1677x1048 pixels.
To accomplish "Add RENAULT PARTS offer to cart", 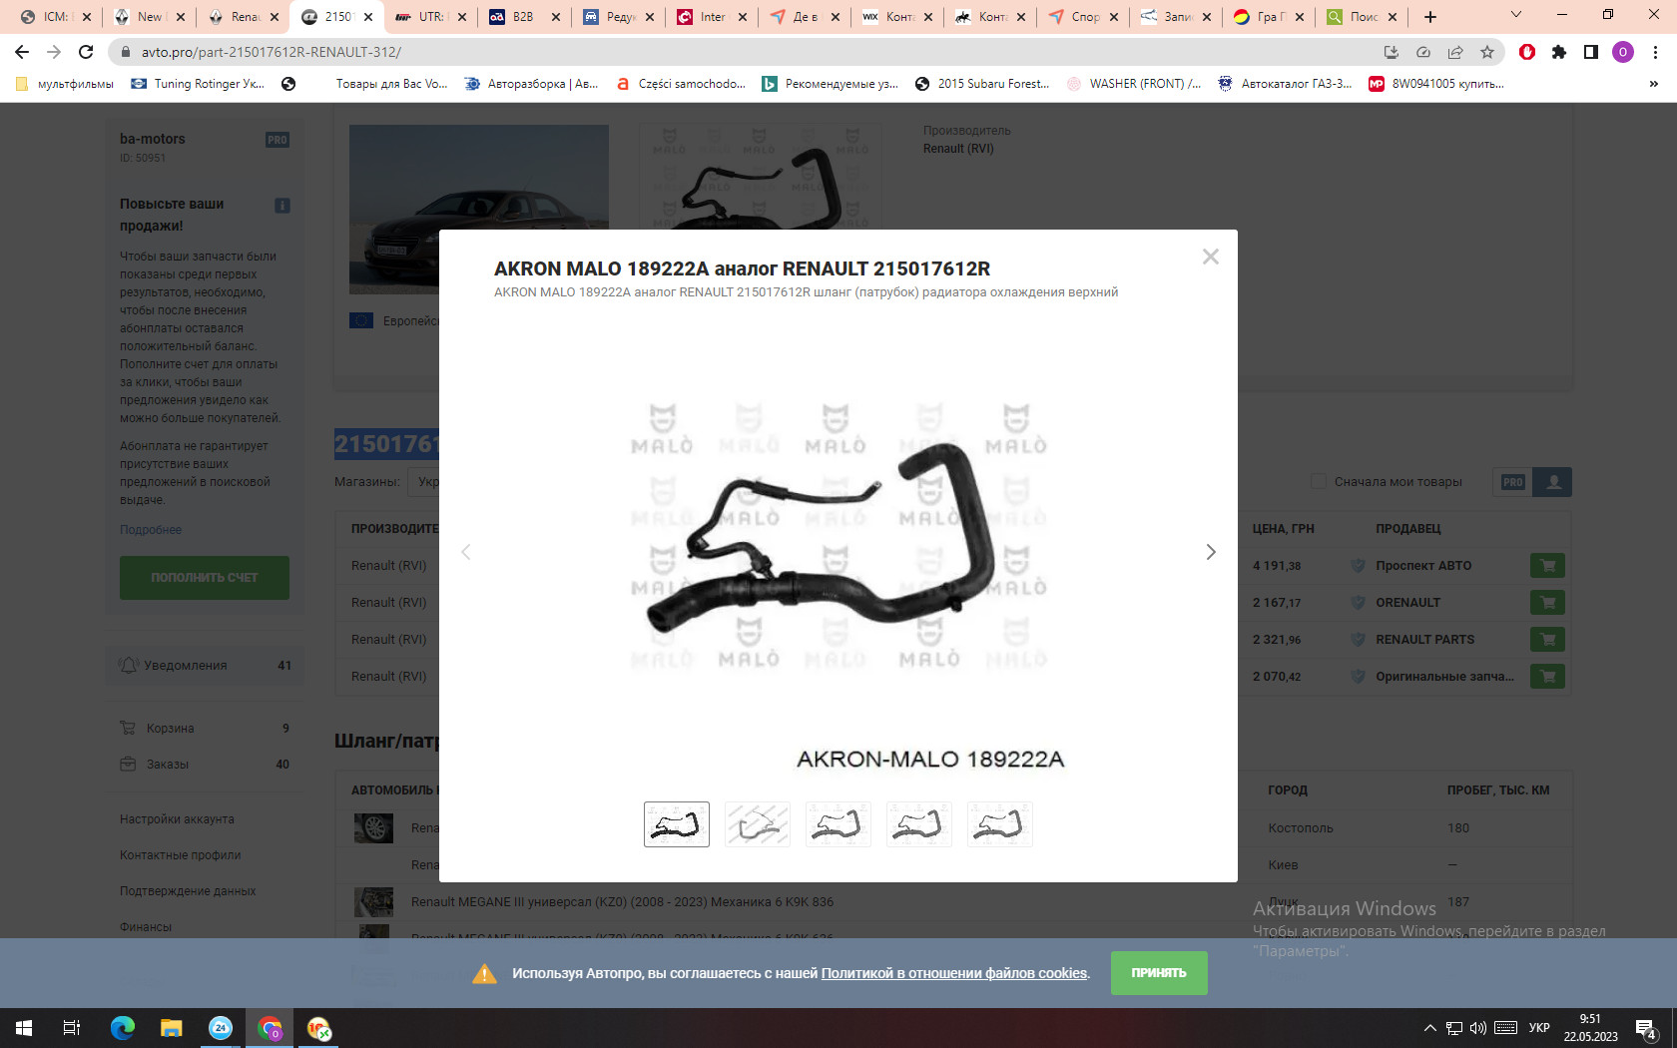I will [x=1546, y=640].
